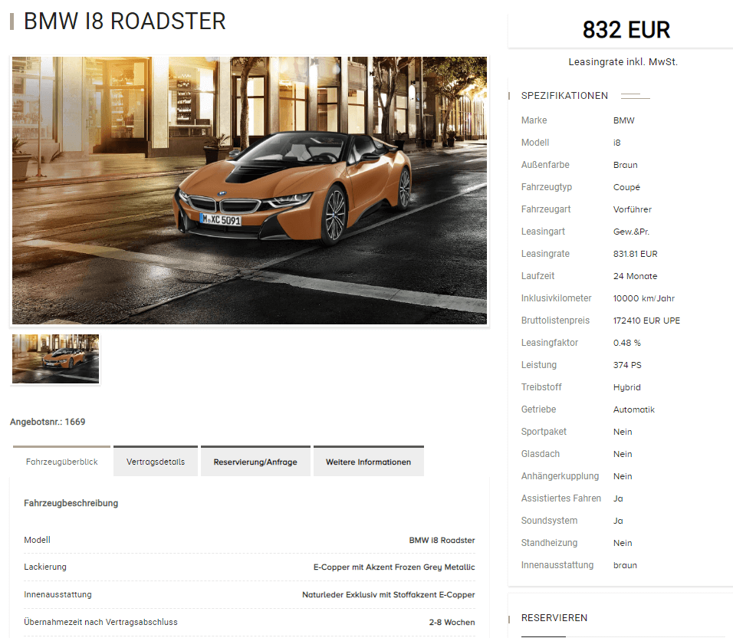
Task: Click the Inklusivkilometer value 10000 km/Jahr
Action: 644,298
